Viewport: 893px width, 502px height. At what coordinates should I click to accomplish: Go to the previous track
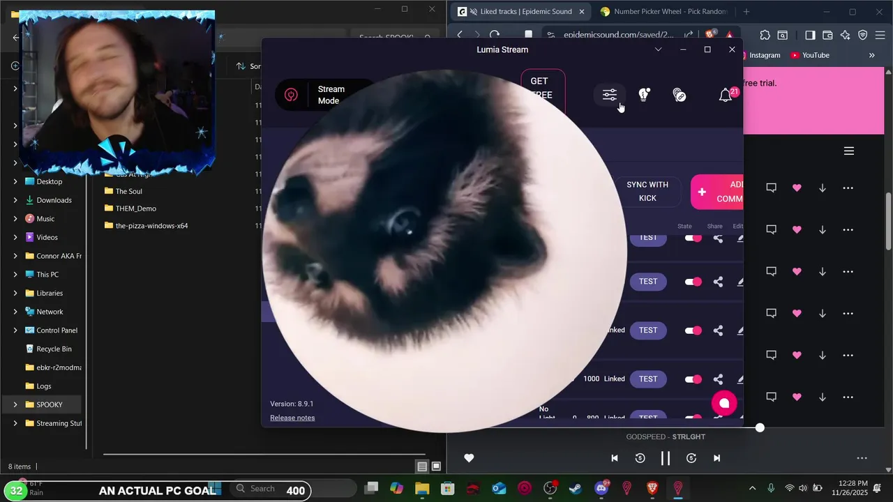pyautogui.click(x=615, y=458)
